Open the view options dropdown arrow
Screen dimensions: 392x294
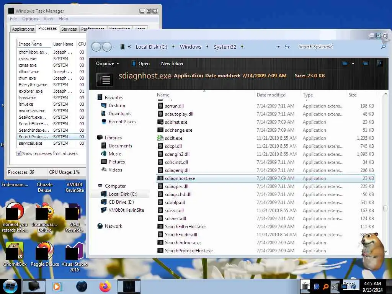tap(353, 64)
